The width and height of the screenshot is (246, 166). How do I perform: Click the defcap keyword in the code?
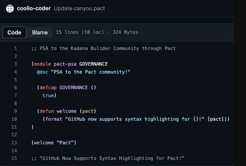point(48,87)
